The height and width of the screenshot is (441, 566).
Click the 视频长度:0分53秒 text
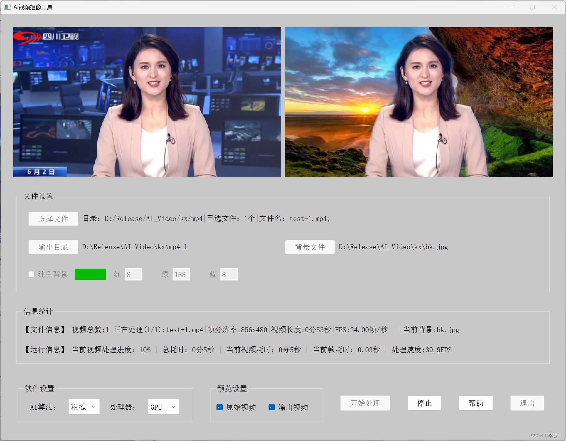coord(301,330)
